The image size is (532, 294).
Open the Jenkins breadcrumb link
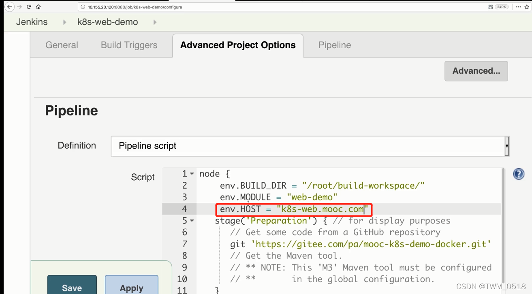coord(32,22)
